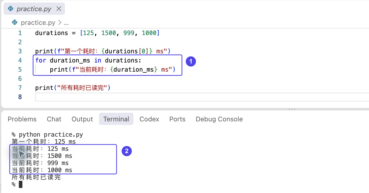Open the Debug Console tab
This screenshot has width=369, height=193.
(x=219, y=119)
